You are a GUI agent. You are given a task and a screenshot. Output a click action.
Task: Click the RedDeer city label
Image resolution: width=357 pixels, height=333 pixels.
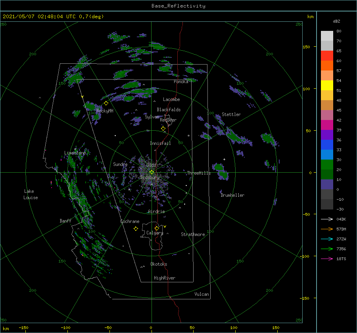[168, 120]
